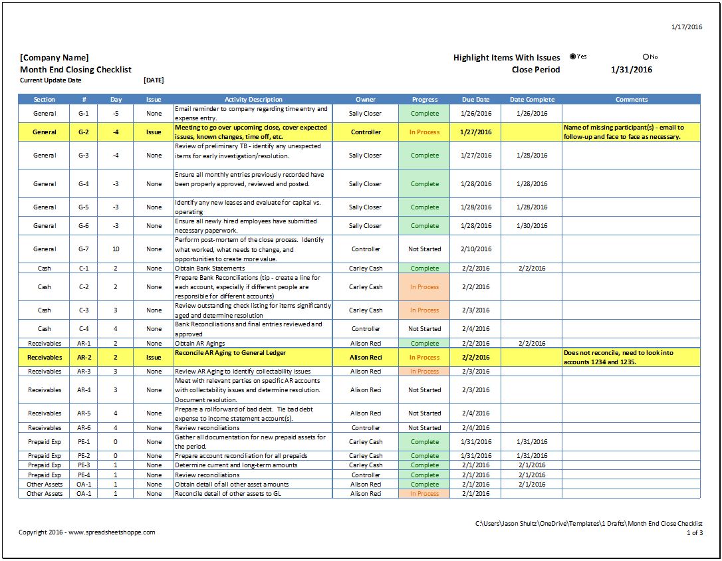The width and height of the screenshot is (722, 561).
Task: Select the No radio button for highlighting issues
Action: click(646, 56)
